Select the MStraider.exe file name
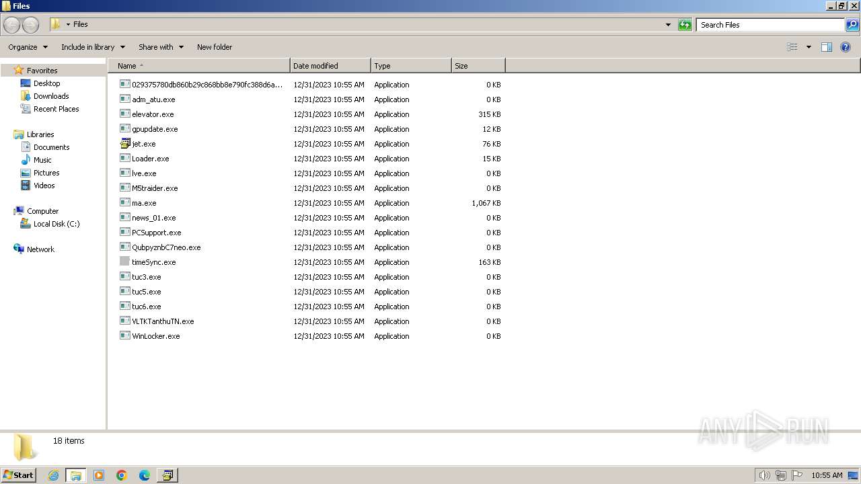Screen dimensions: 861x484 coord(155,188)
